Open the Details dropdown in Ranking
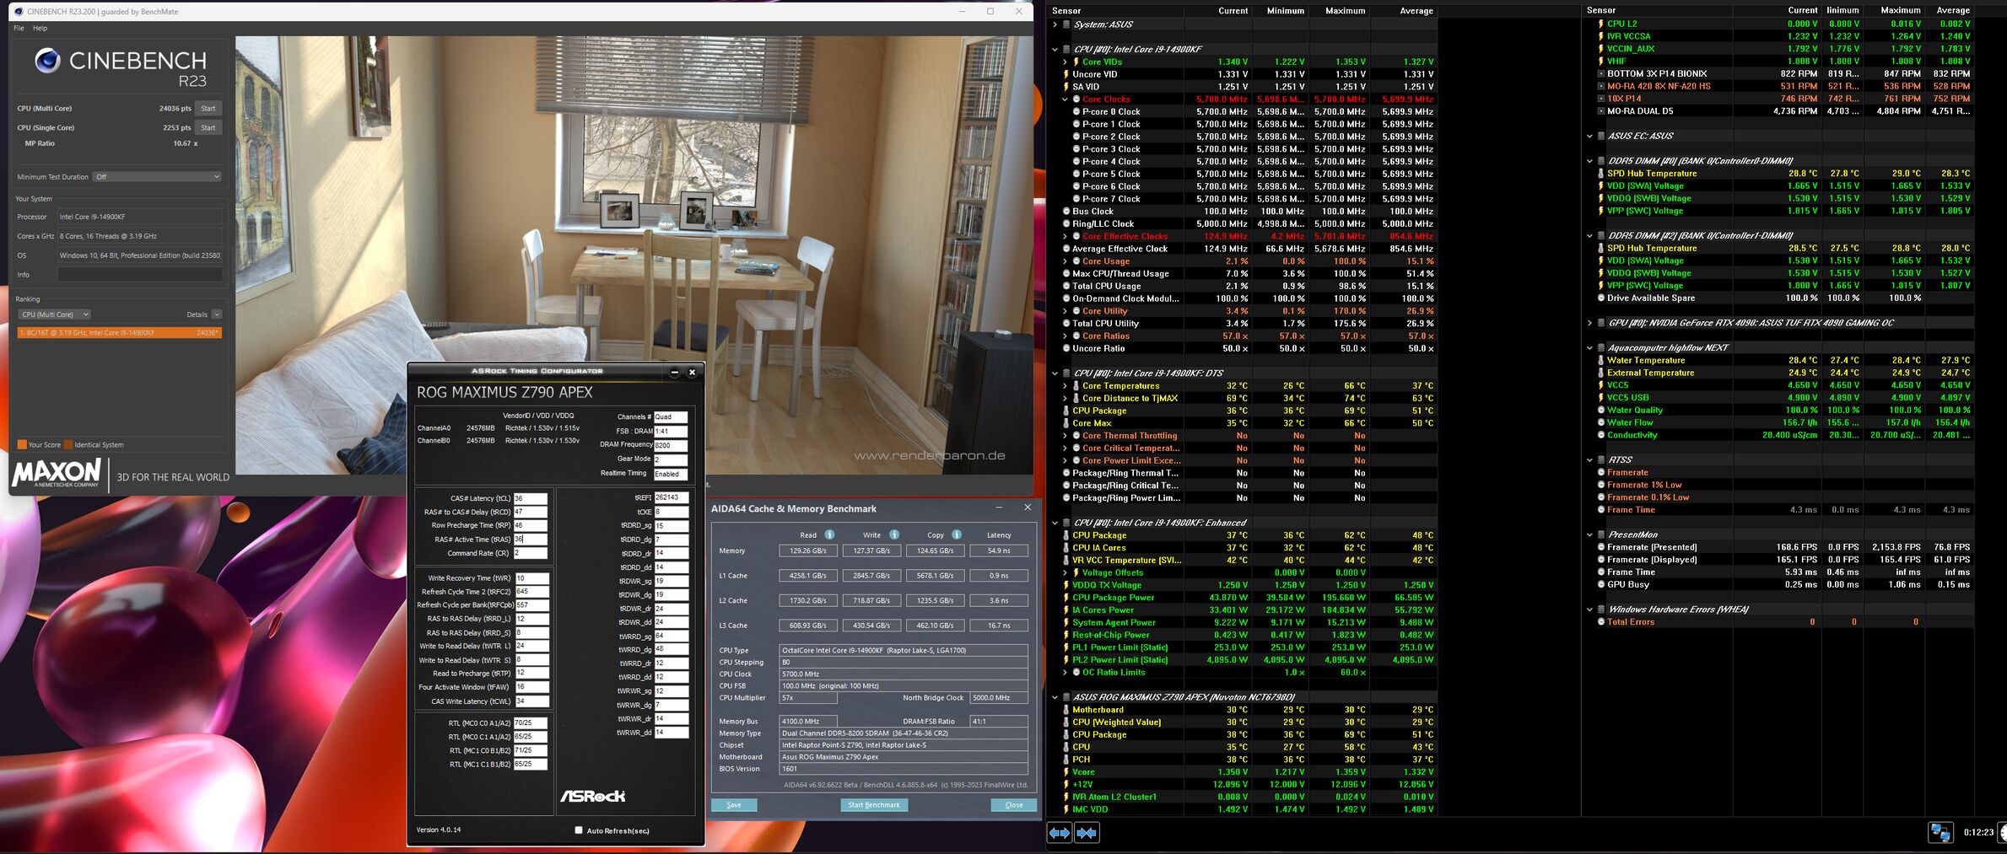The image size is (2007, 854). pyautogui.click(x=217, y=314)
